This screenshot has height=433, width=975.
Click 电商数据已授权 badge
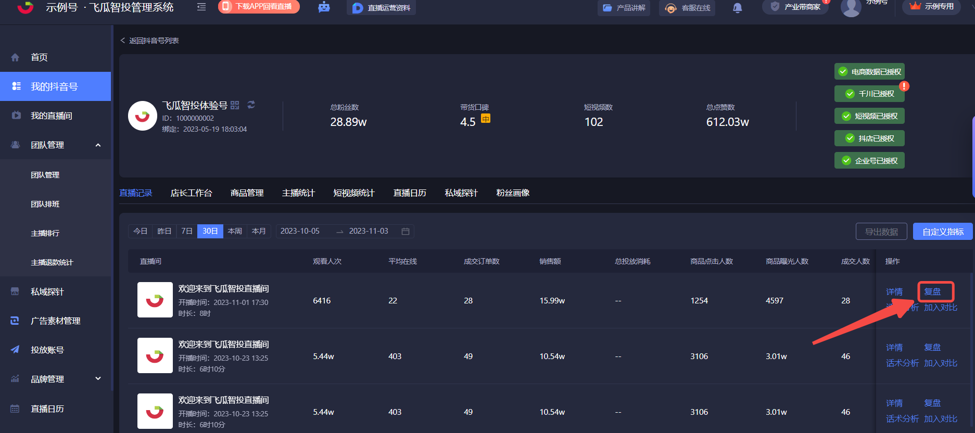(869, 71)
